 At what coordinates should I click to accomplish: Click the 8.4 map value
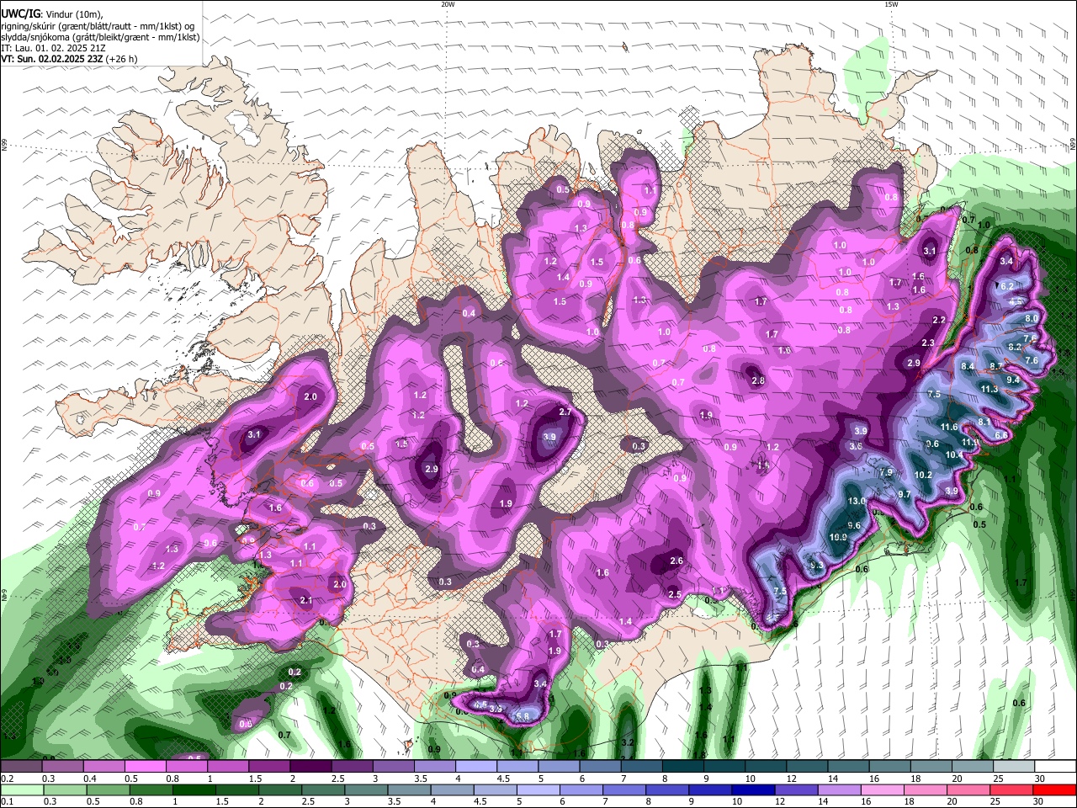(968, 366)
